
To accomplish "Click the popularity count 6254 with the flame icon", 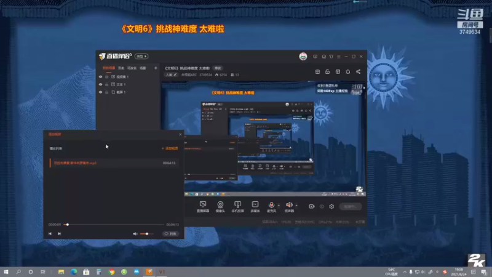I will 221,74.
